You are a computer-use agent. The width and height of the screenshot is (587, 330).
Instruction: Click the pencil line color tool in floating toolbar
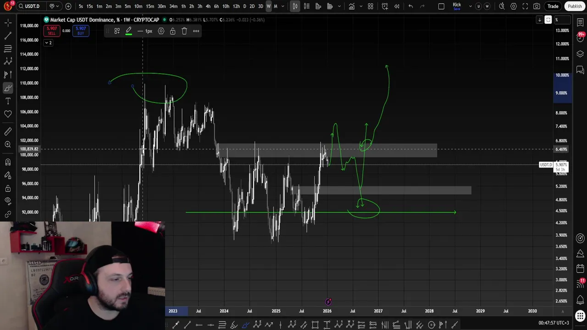click(129, 31)
